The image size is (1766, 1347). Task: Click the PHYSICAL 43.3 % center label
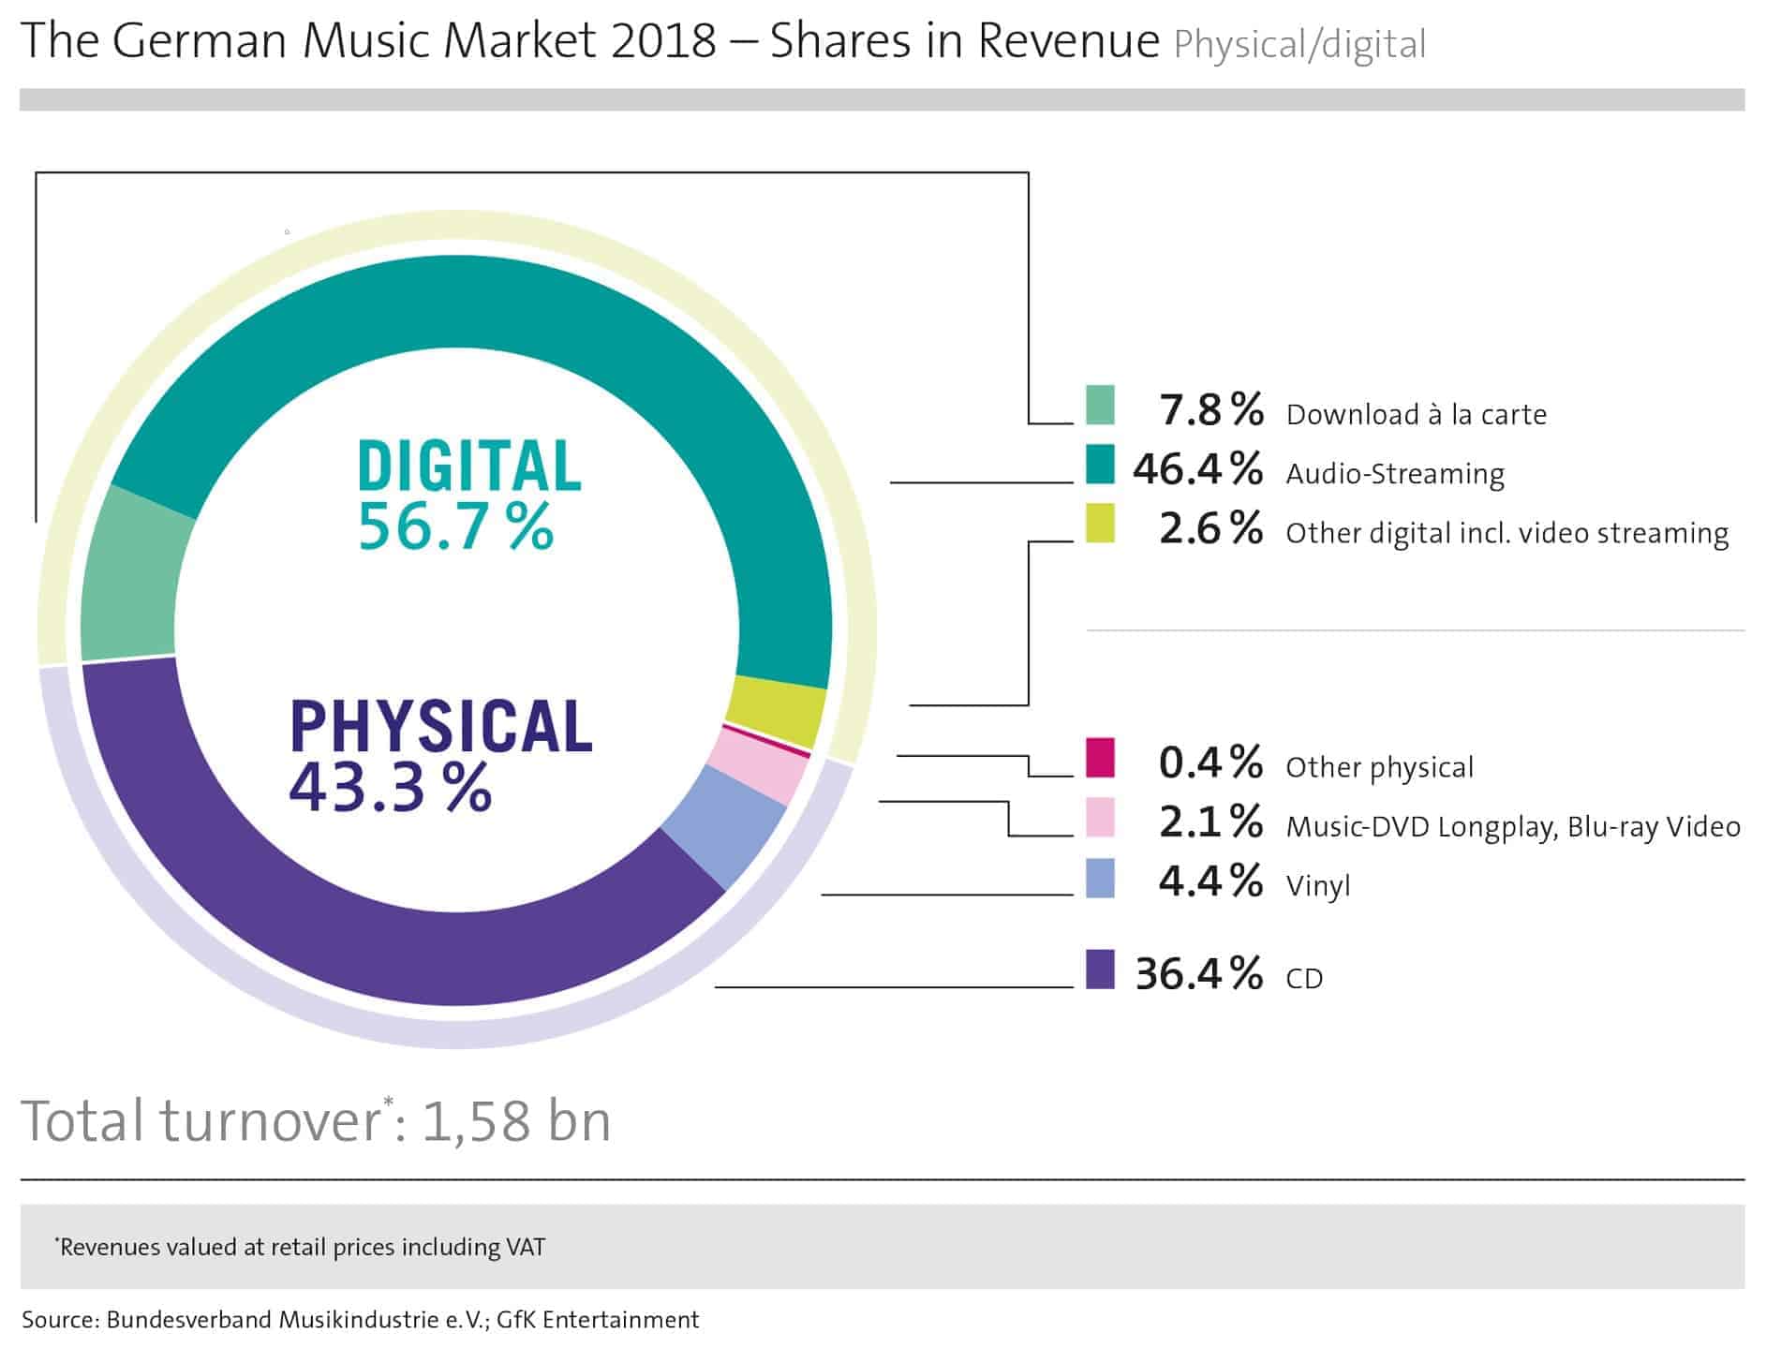440,754
